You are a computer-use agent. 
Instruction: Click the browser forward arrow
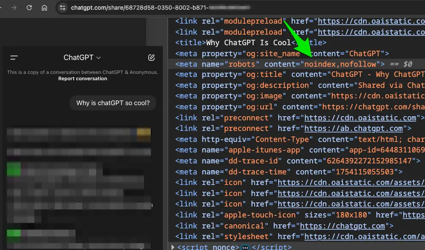(14, 8)
